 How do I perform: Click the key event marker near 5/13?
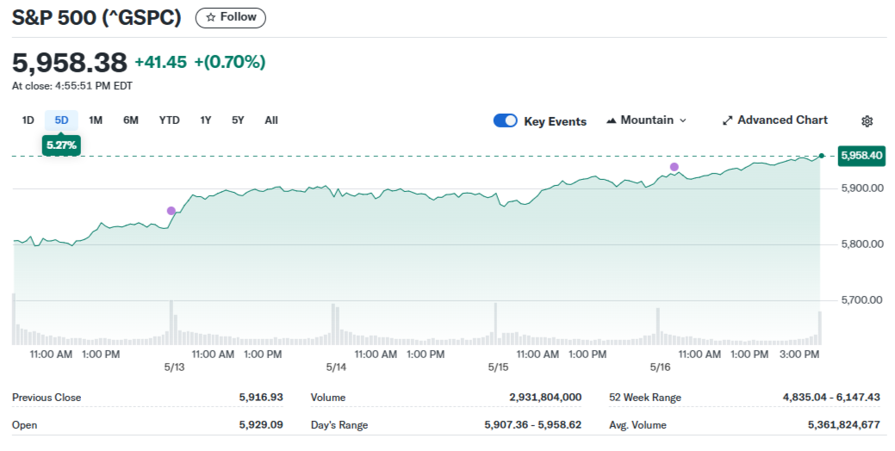point(171,211)
